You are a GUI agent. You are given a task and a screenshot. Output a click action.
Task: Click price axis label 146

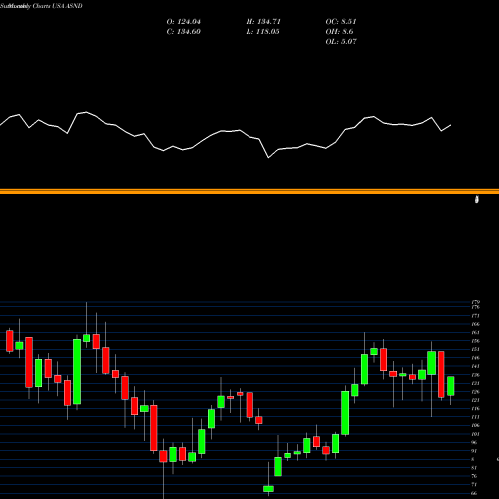pyautogui.click(x=476, y=358)
